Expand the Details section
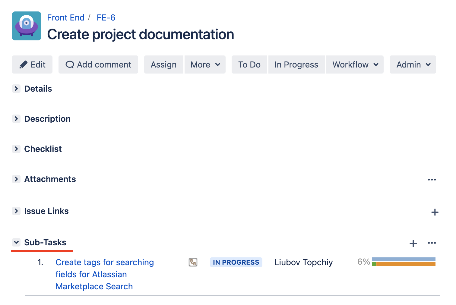Image resolution: width=456 pixels, height=305 pixels. pyautogui.click(x=16, y=89)
